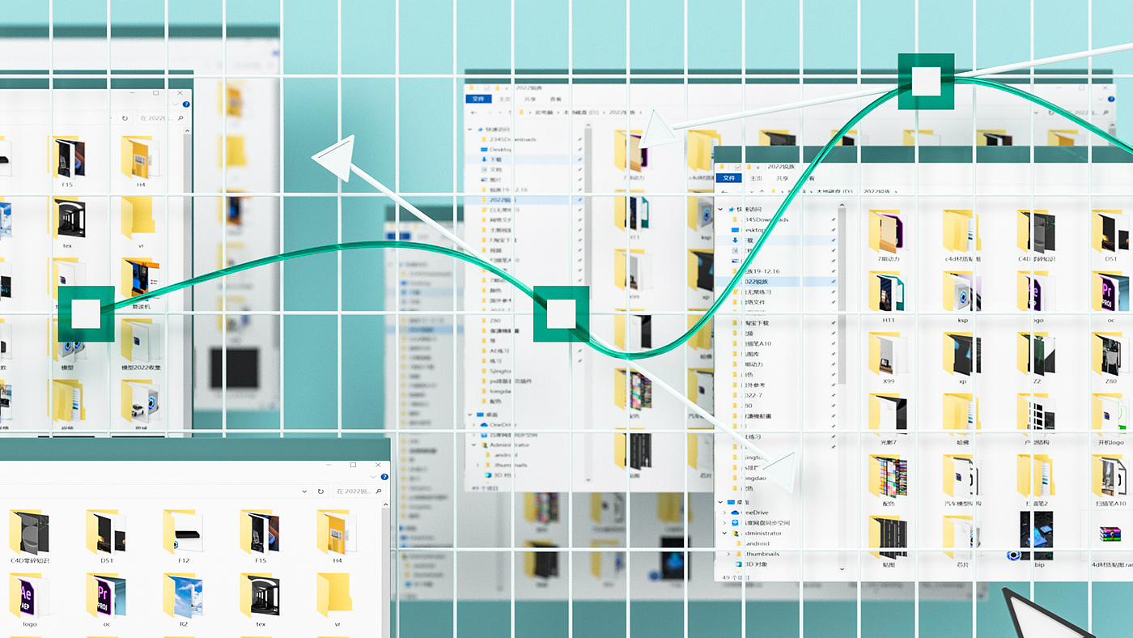Image resolution: width=1133 pixels, height=638 pixels.
Task: Select the 模型2022收集 folder in the upper-left window
Action: [141, 346]
